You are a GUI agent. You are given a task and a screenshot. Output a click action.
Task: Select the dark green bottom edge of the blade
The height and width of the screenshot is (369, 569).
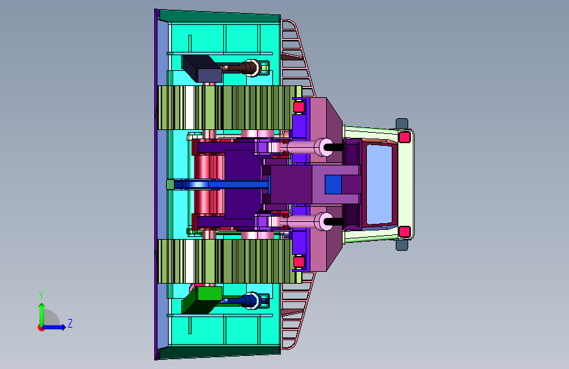click(220, 351)
